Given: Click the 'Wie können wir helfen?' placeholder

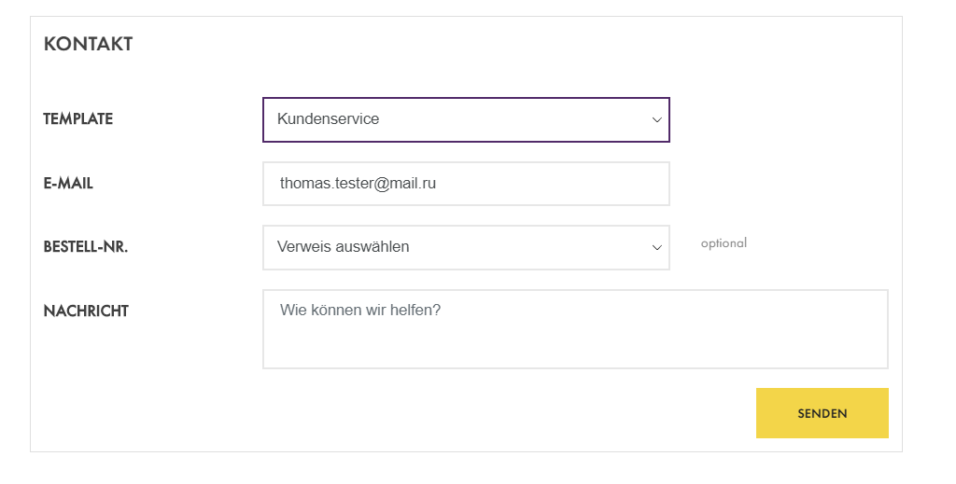Looking at the screenshot, I should [x=359, y=310].
